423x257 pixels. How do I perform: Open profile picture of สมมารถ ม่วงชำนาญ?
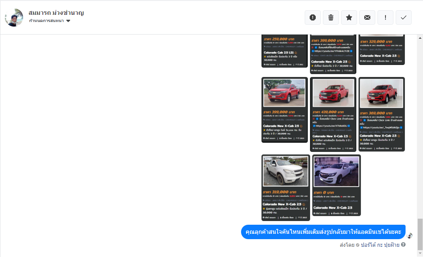click(x=14, y=17)
